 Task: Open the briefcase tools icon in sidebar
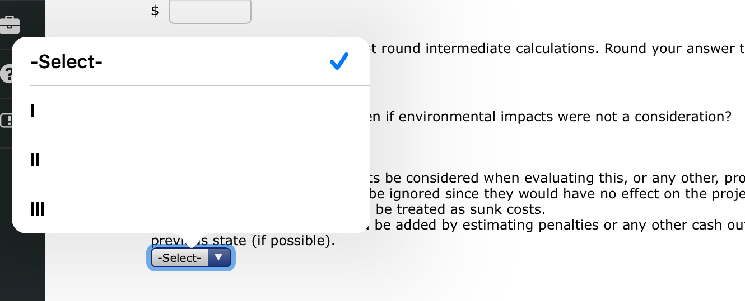coord(9,25)
